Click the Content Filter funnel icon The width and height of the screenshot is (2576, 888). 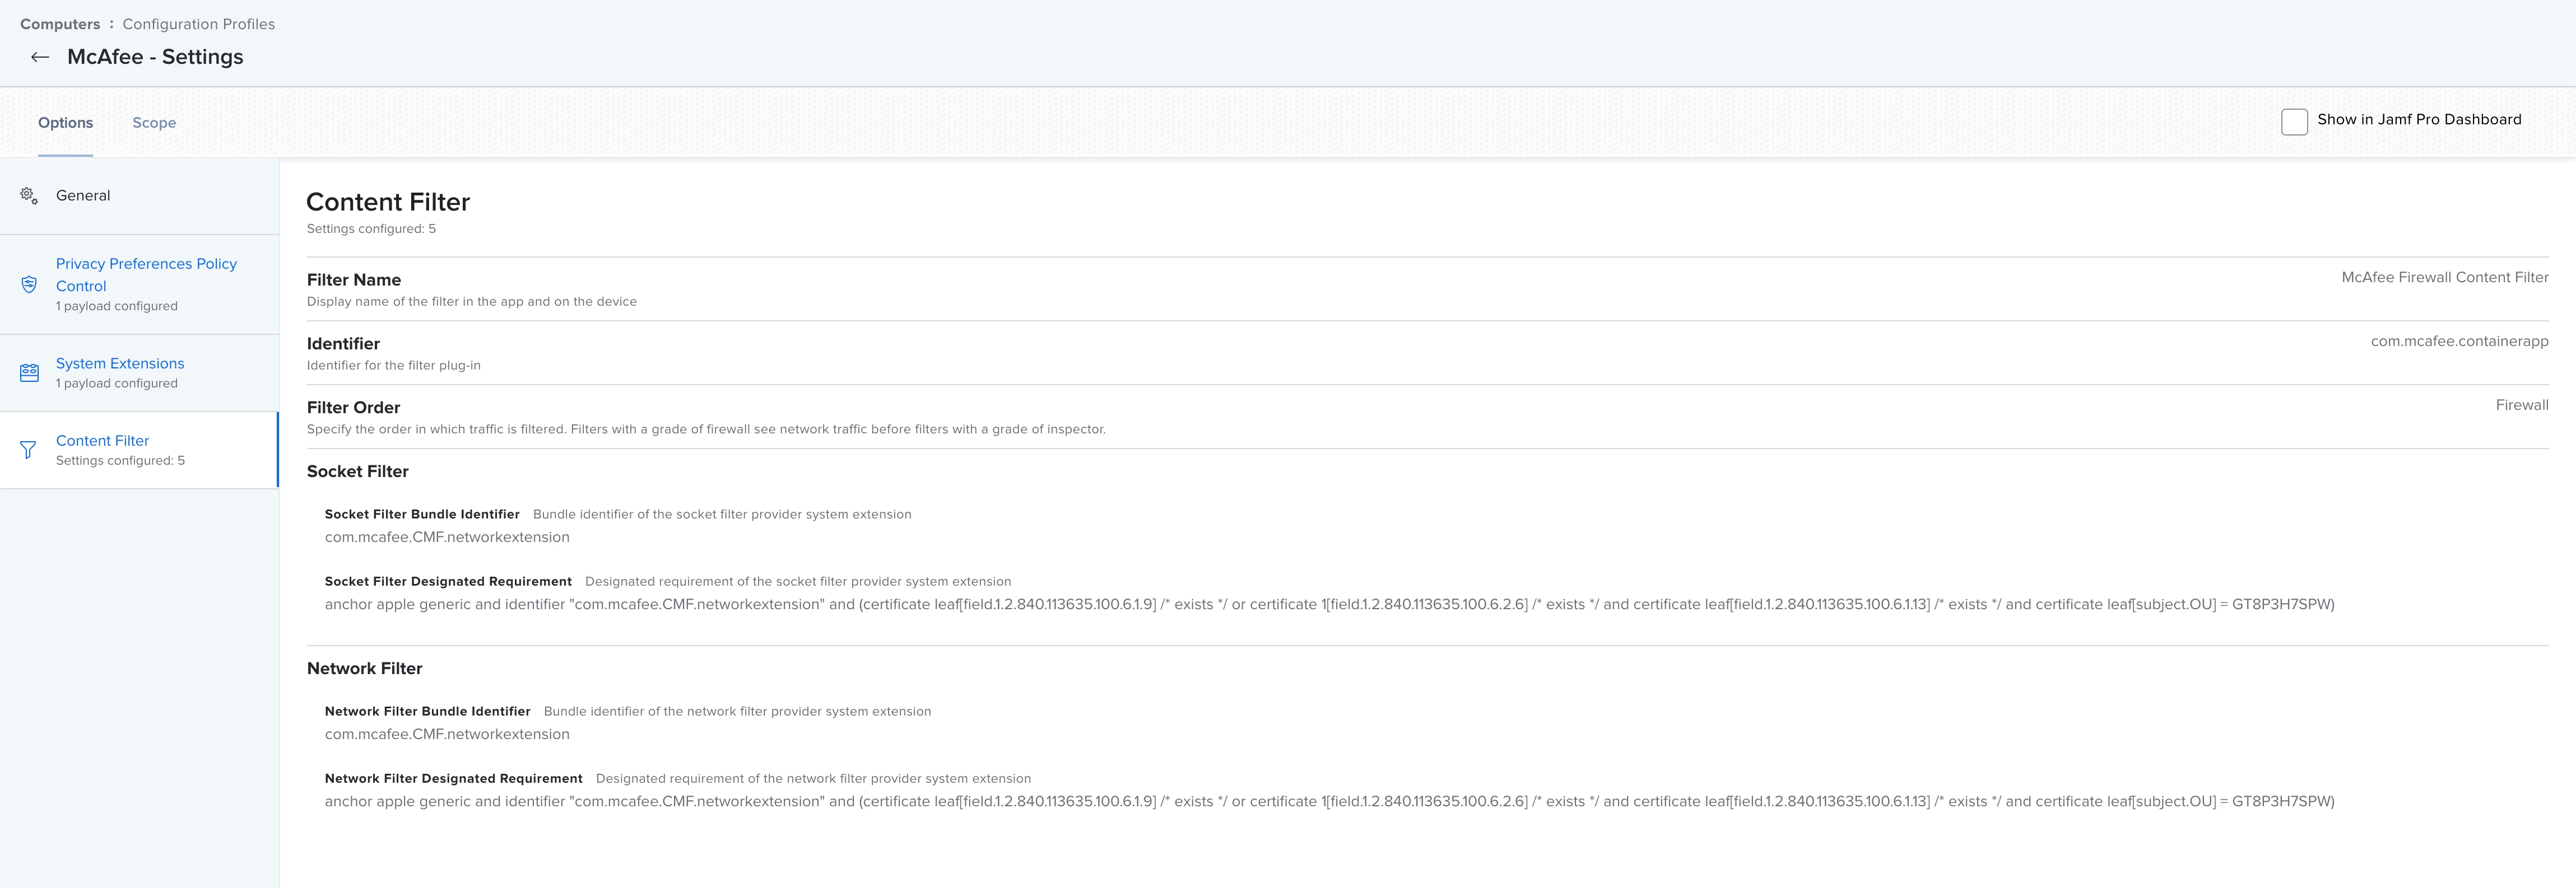[x=29, y=451]
